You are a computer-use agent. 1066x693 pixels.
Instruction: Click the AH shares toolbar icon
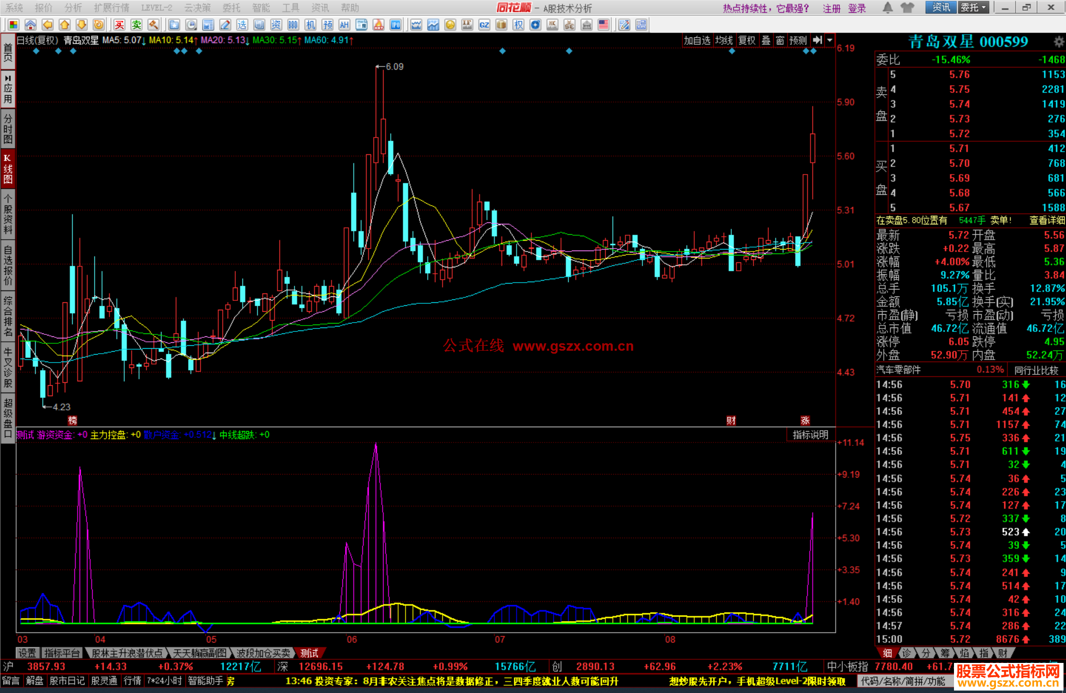pos(344,25)
